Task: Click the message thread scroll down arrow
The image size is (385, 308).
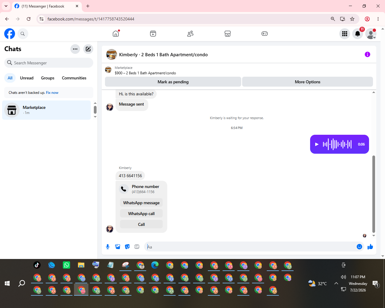Action: [374, 236]
